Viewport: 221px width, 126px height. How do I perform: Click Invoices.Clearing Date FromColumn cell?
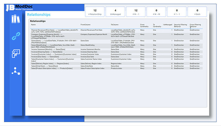tap(89, 52)
